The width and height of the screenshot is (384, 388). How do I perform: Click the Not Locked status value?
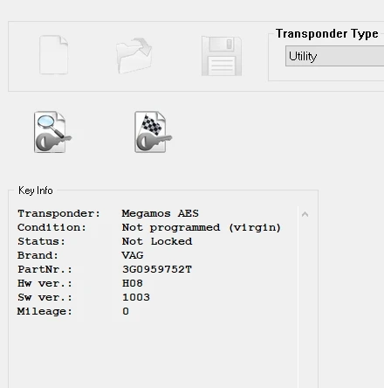157,241
